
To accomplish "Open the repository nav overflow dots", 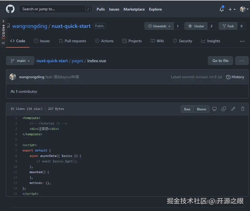I will (x=242, y=41).
